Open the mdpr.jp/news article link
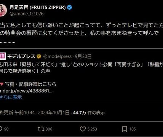 pyautogui.click(x=26, y=91)
